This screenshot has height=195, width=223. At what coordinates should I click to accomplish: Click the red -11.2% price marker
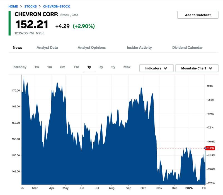[x=210, y=148]
